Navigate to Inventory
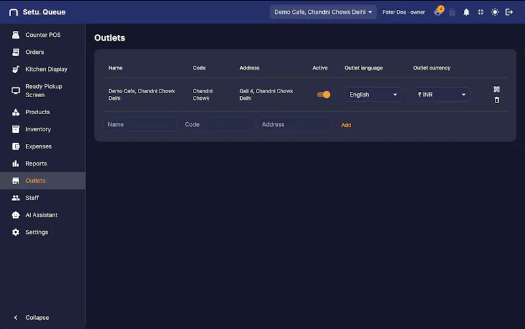The width and height of the screenshot is (525, 329). pyautogui.click(x=43, y=129)
